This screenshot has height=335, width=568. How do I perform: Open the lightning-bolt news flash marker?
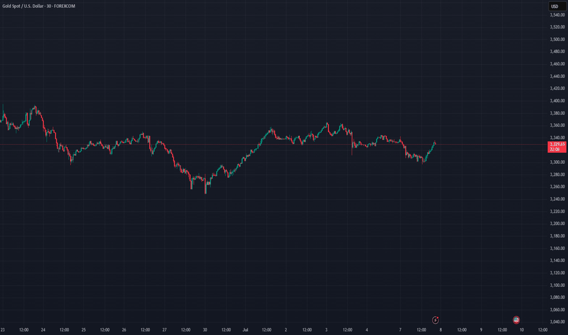point(435,320)
